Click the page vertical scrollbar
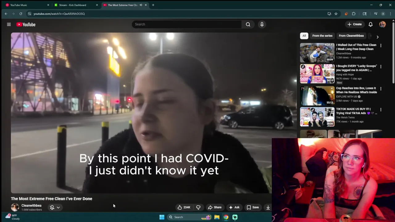The image size is (395, 222). pyautogui.click(x=393, y=52)
